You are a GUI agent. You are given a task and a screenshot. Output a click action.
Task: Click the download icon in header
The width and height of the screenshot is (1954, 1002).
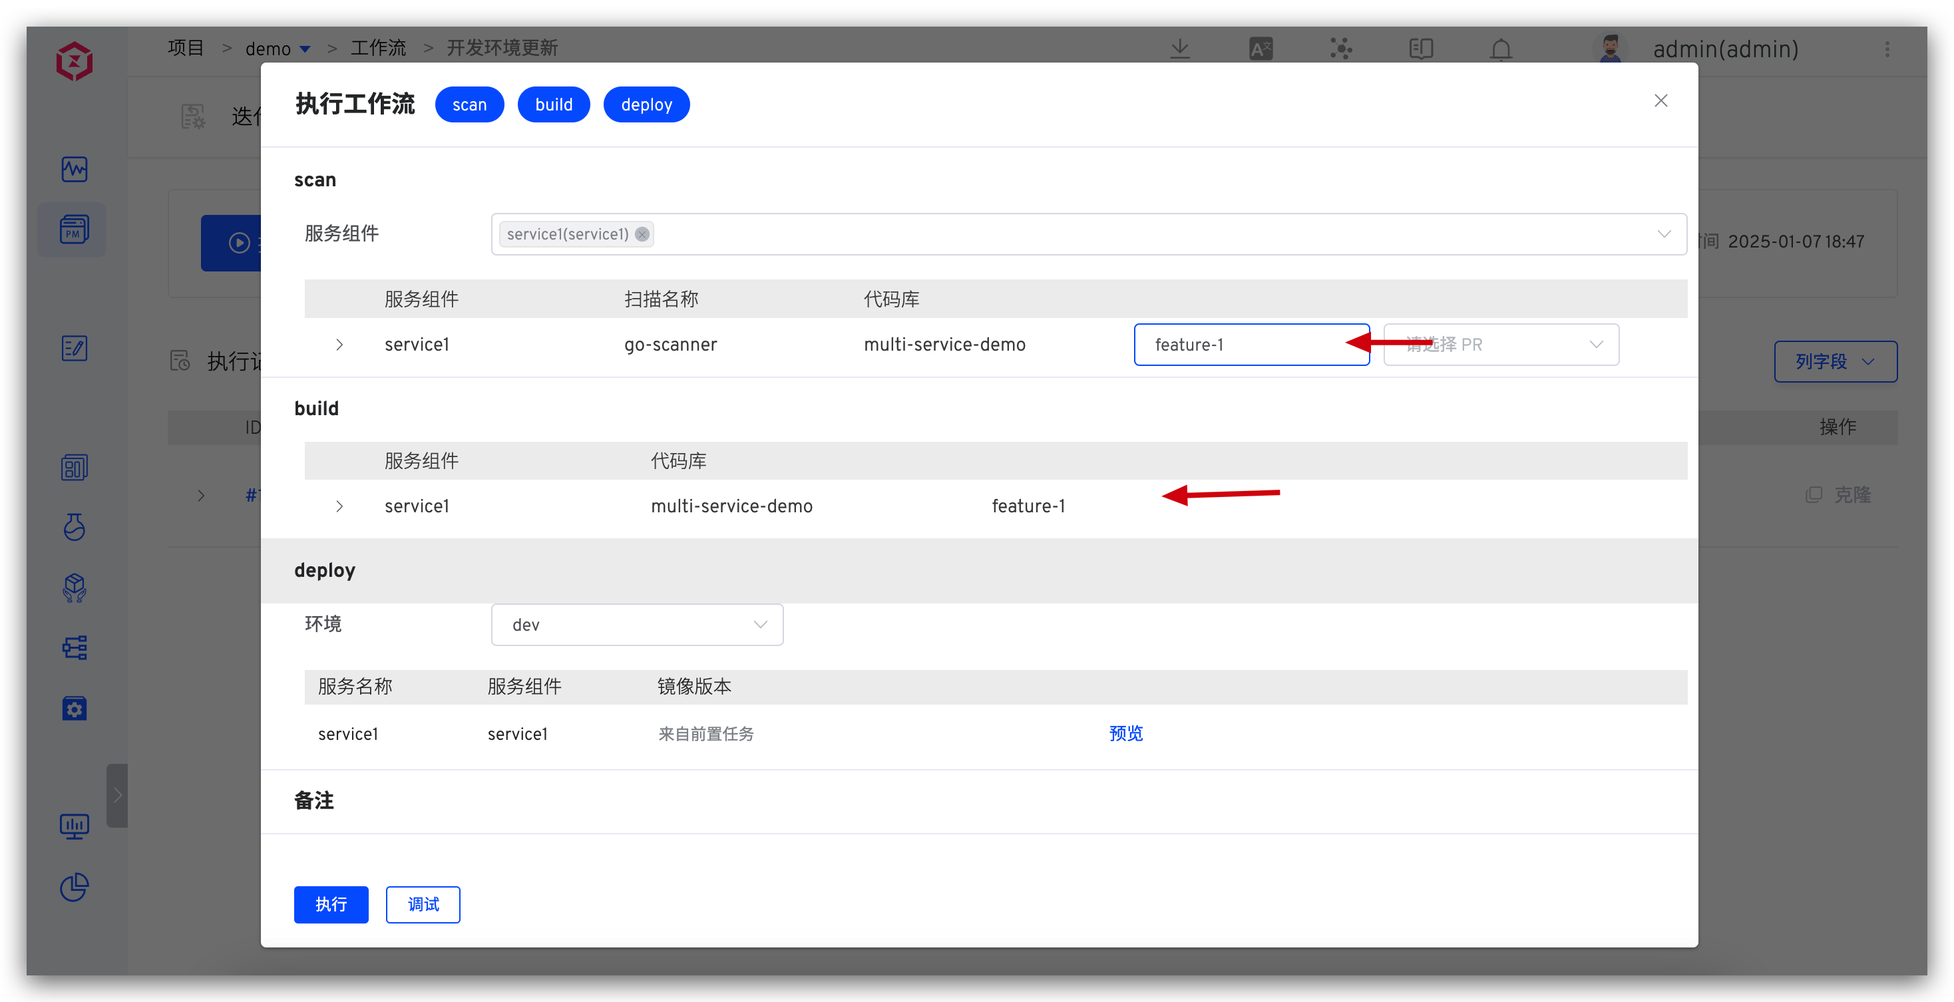pyautogui.click(x=1179, y=49)
